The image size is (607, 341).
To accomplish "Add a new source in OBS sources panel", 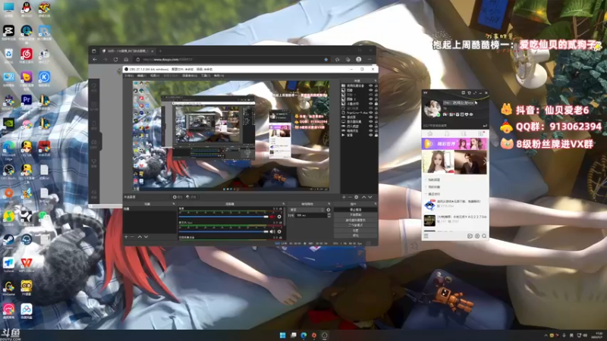I will click(344, 197).
